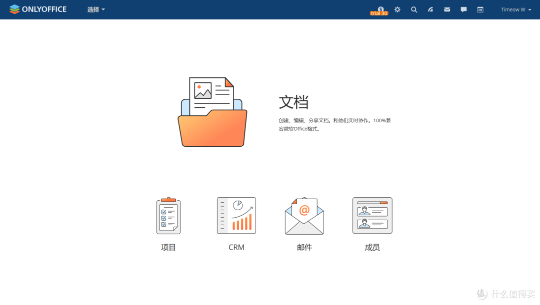
Task: Click the search magnifier icon
Action: click(414, 9)
